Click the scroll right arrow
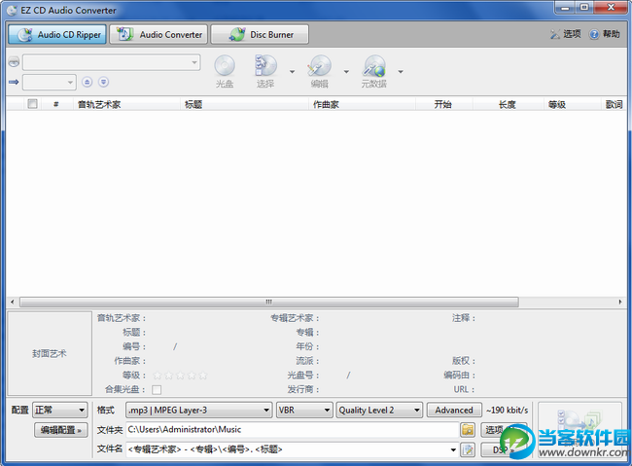 point(620,302)
